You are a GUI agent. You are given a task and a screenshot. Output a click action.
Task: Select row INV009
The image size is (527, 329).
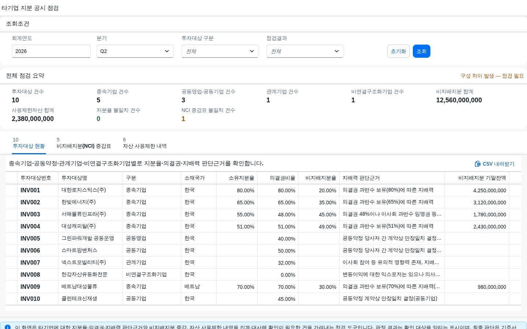pyautogui.click(x=263, y=287)
